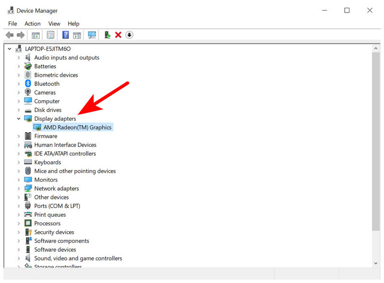
Task: Collapse the Display adapters category
Action: click(x=19, y=118)
